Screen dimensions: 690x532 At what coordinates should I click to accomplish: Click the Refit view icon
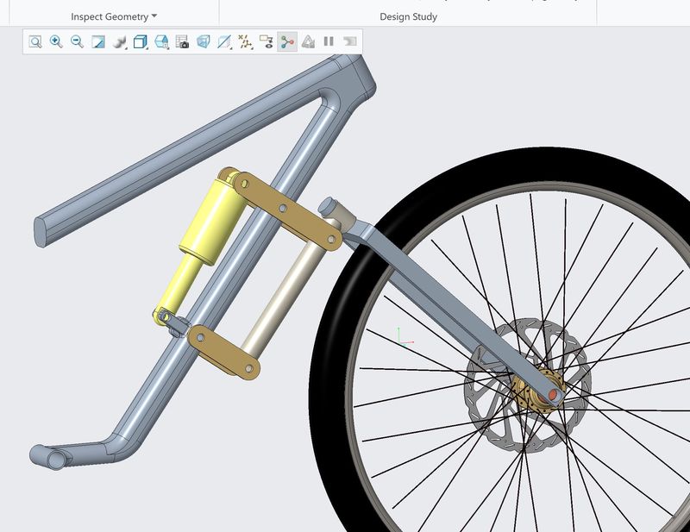tap(35, 41)
